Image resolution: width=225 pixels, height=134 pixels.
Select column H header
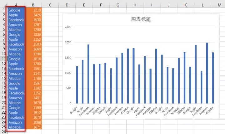pos(135,5)
